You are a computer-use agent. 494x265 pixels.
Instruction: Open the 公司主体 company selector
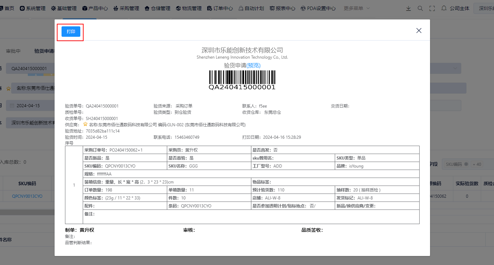point(459,8)
